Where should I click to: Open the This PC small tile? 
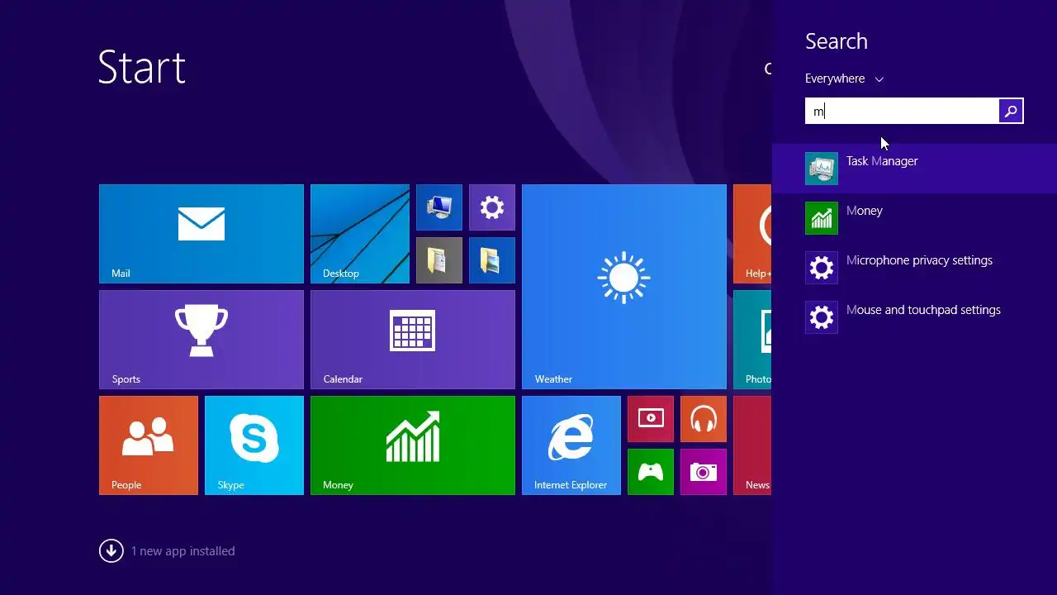[439, 207]
